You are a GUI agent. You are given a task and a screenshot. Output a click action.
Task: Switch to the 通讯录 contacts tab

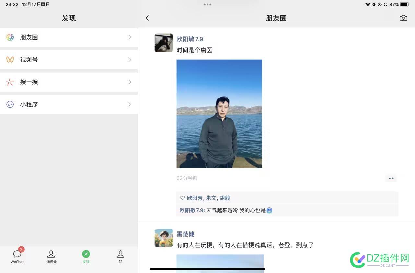click(x=52, y=256)
